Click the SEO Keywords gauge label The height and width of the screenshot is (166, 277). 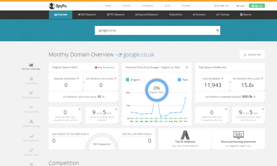coord(102,144)
